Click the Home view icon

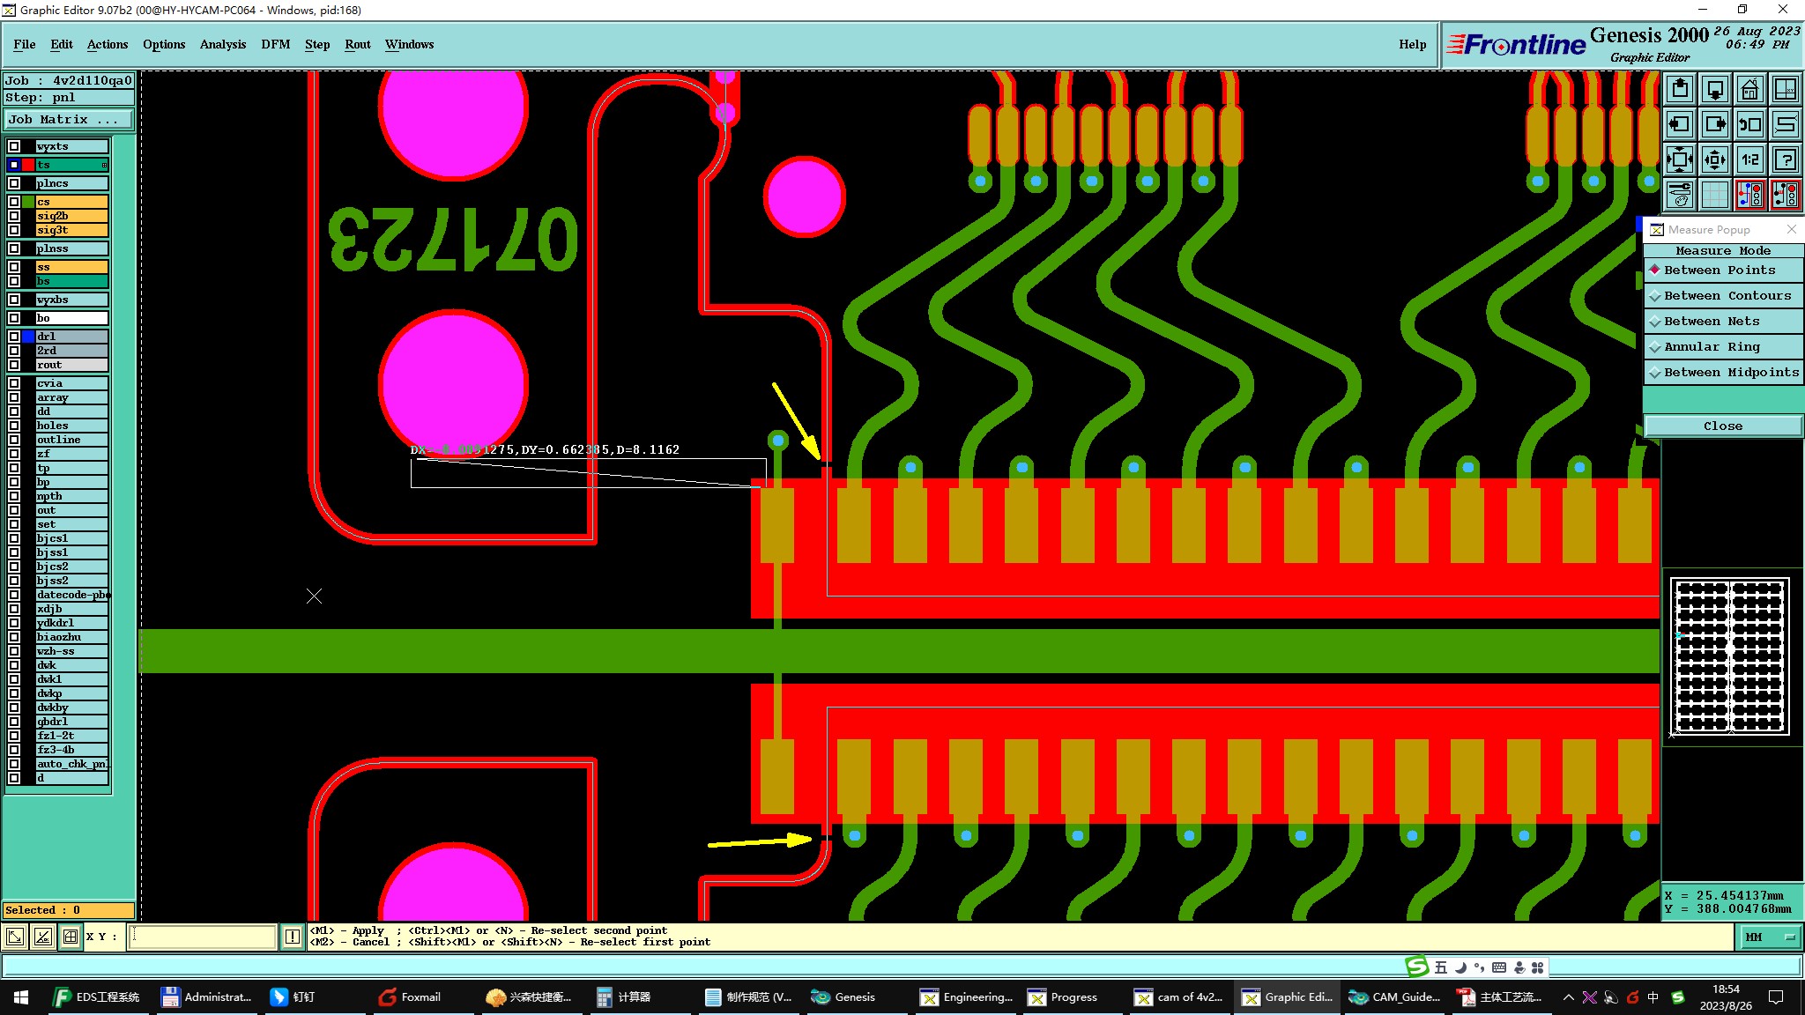[x=1749, y=89]
